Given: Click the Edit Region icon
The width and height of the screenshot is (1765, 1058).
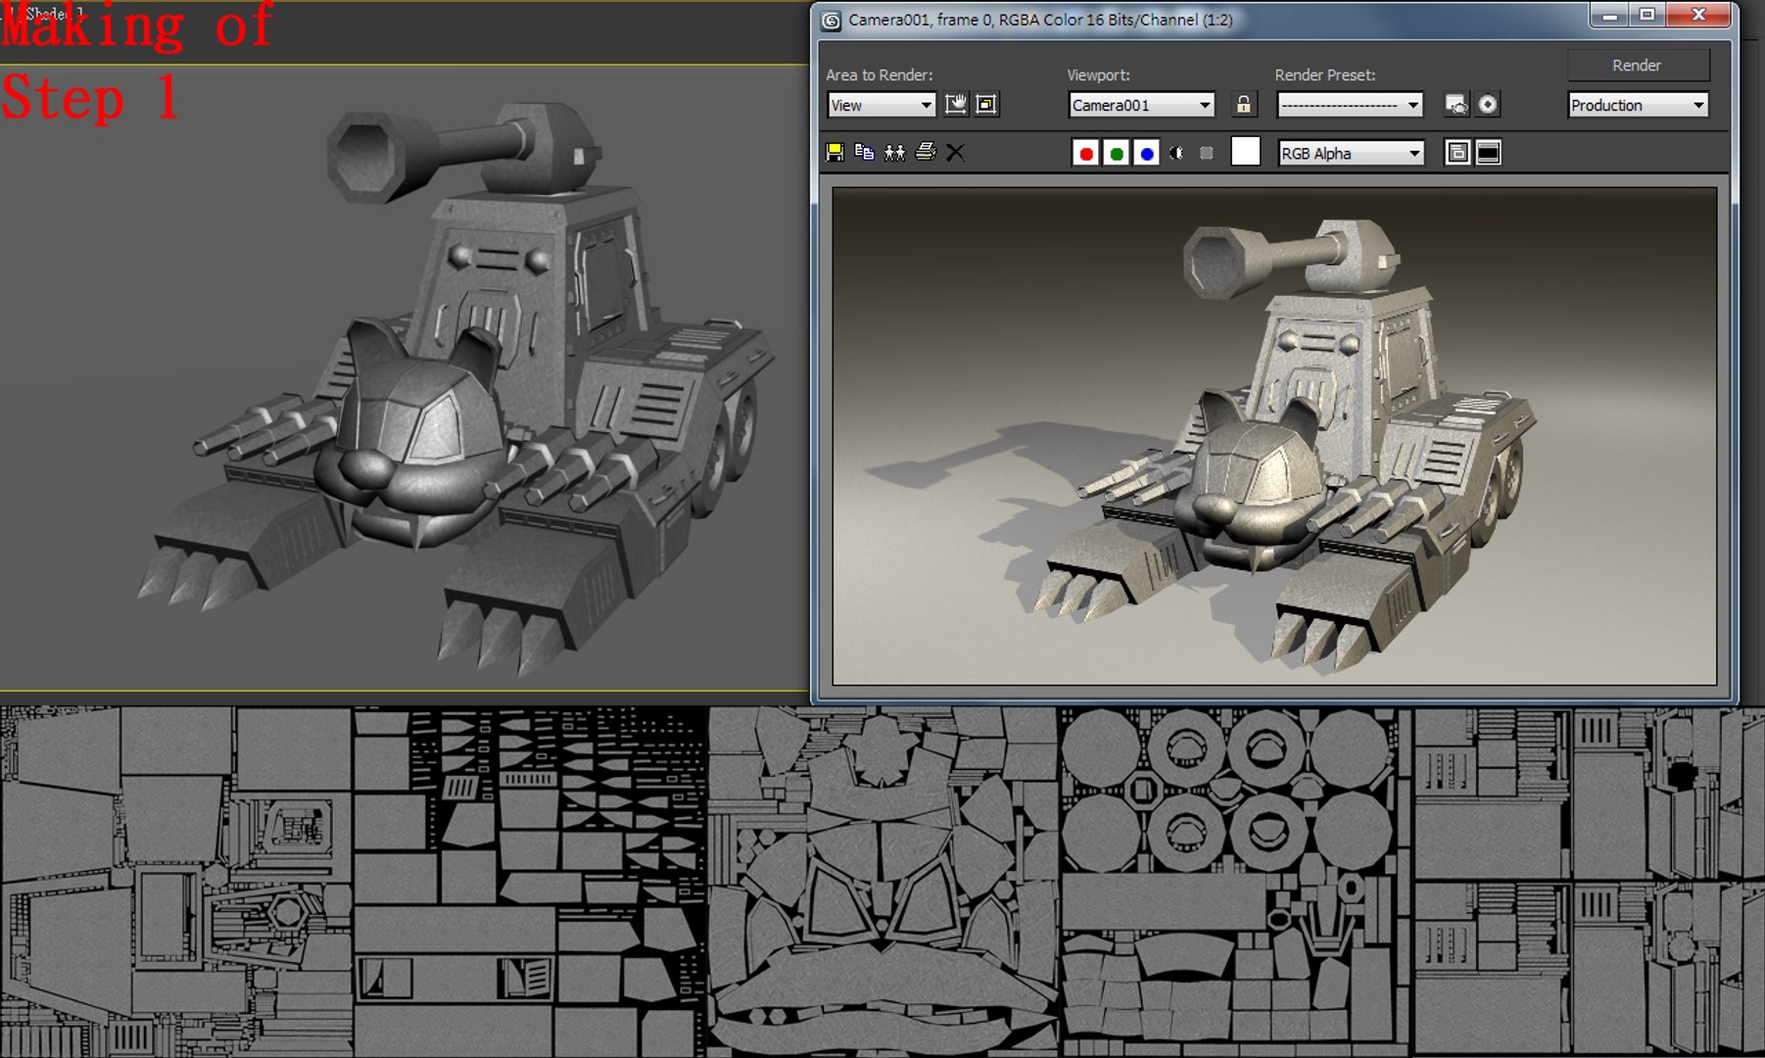Looking at the screenshot, I should pyautogui.click(x=956, y=105).
